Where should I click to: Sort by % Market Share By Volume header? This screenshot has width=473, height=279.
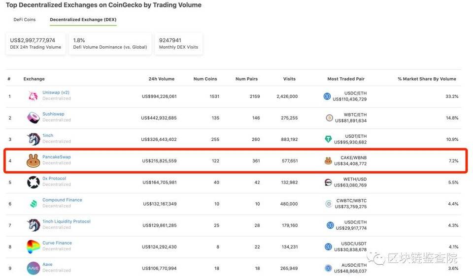(x=427, y=79)
